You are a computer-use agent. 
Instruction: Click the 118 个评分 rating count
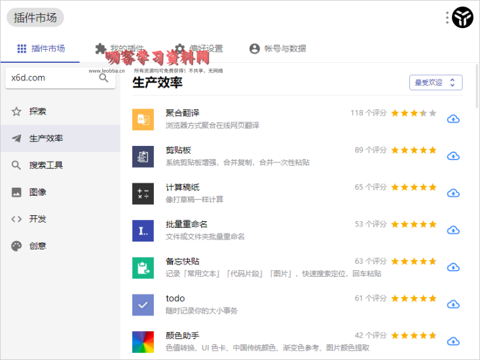[x=369, y=113]
